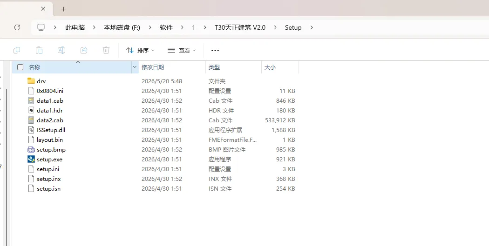Click the file name ISSetup.dll
This screenshot has width=489, height=246.
(51, 130)
